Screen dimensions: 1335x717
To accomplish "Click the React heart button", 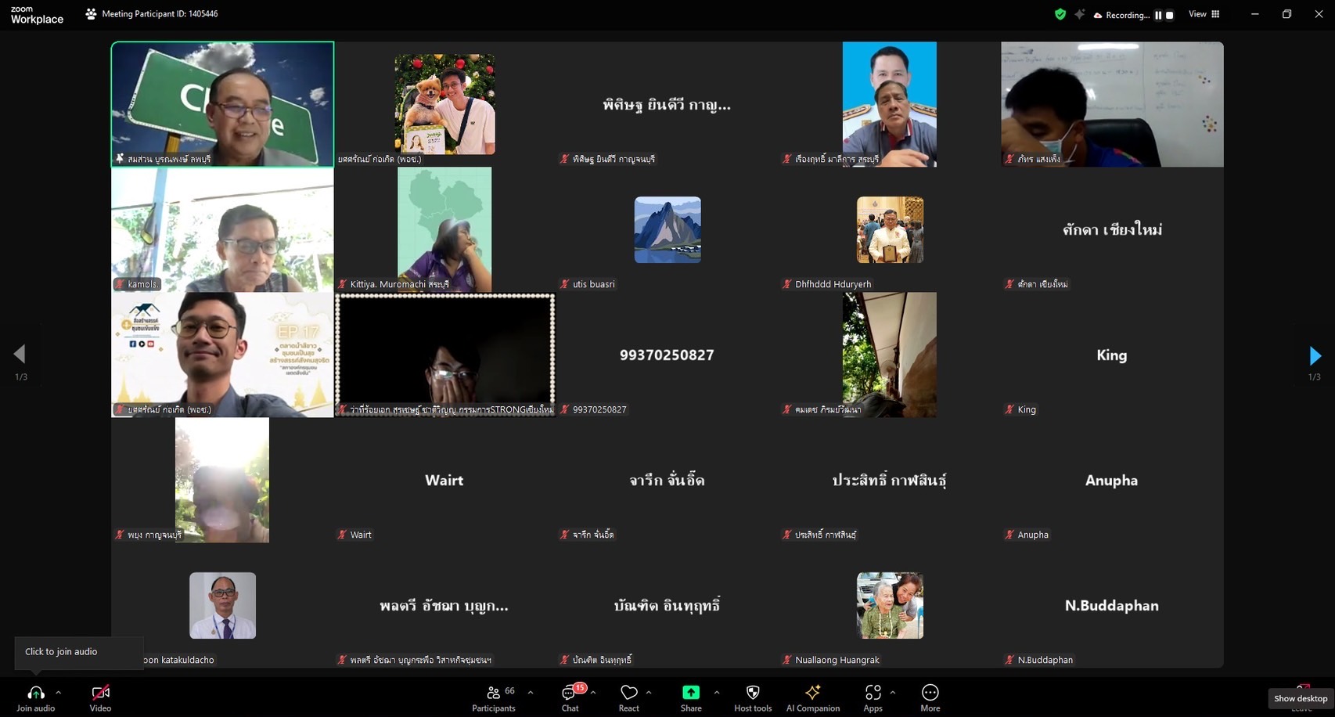I will click(628, 693).
